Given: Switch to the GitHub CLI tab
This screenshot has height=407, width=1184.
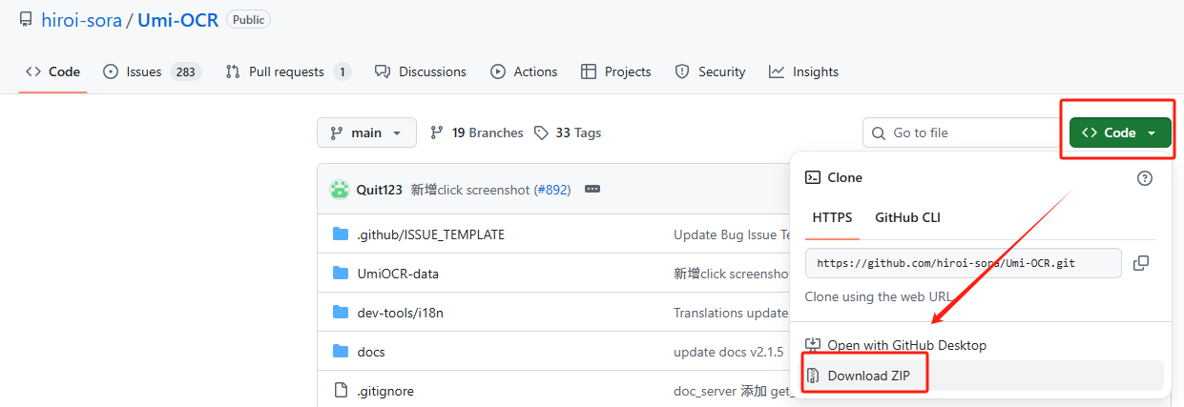Looking at the screenshot, I should tap(907, 217).
